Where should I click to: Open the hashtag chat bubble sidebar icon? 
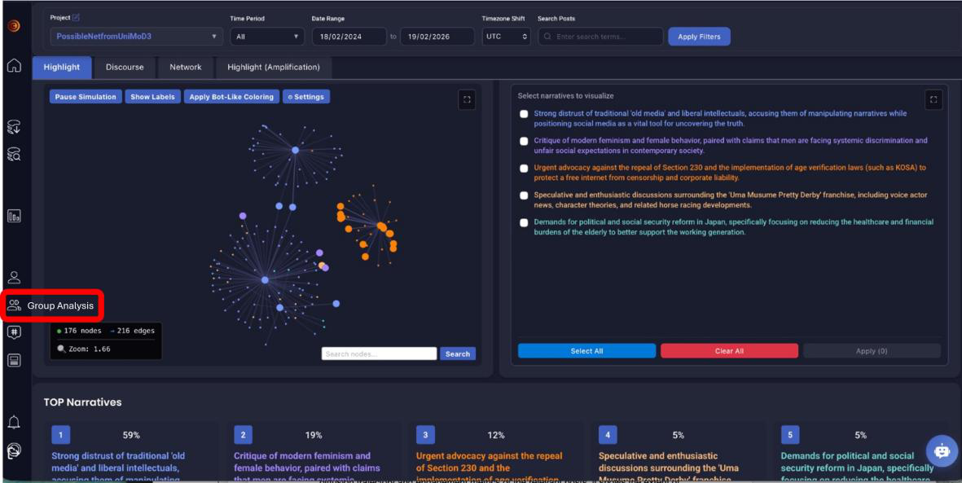(14, 332)
